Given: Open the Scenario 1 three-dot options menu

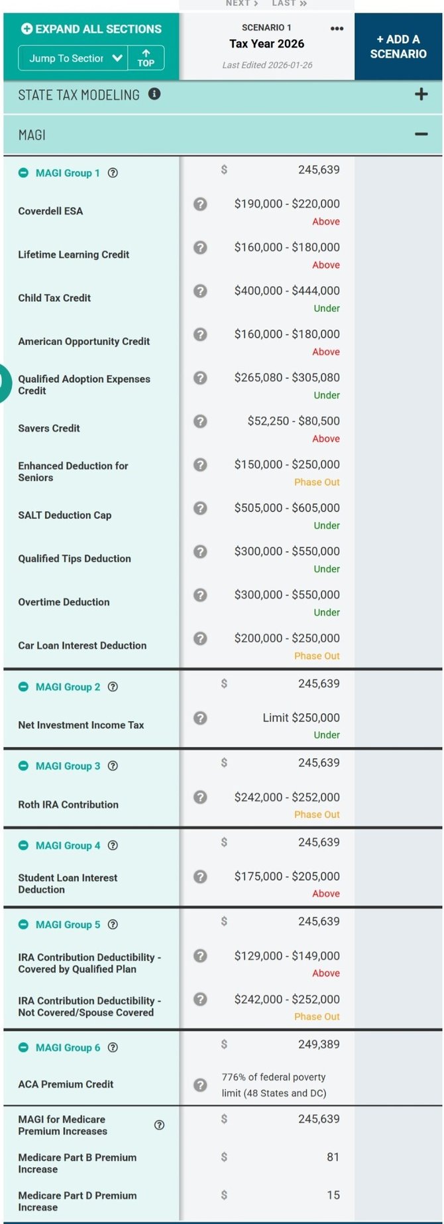Looking at the screenshot, I should tap(337, 29).
